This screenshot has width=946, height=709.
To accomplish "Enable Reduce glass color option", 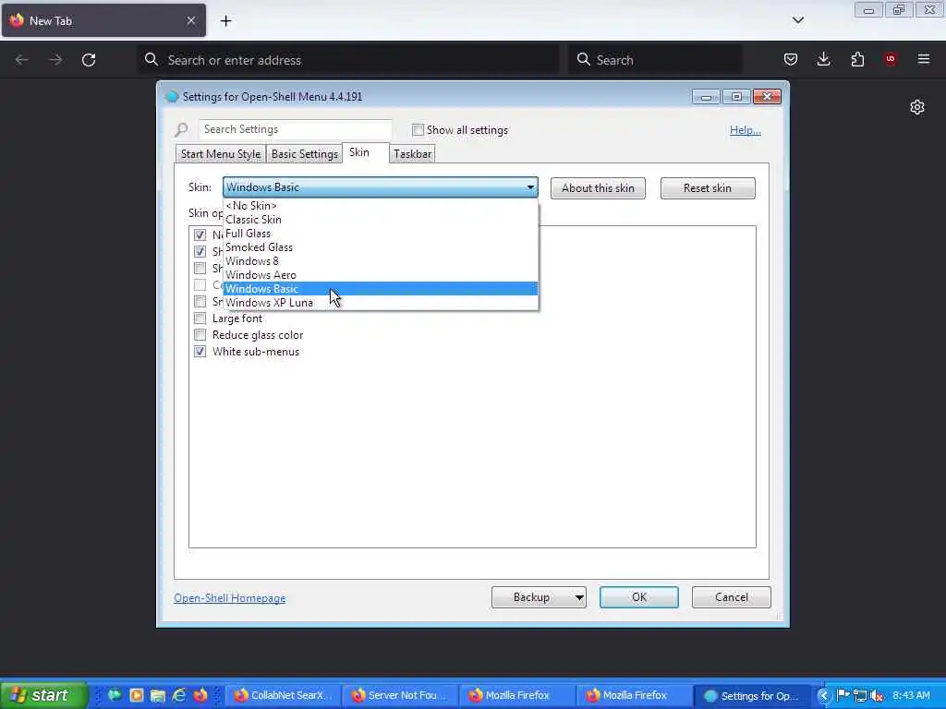I will coord(200,334).
